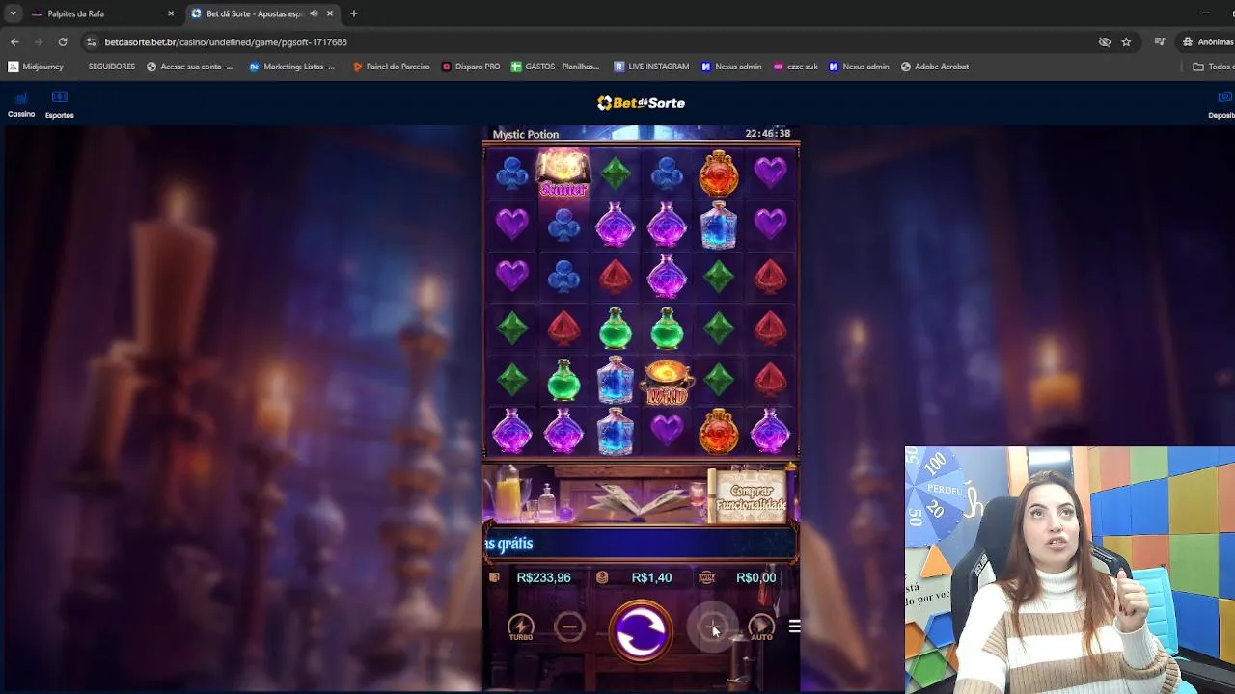
Task: Click the Wild cauldron symbol
Action: coord(667,382)
